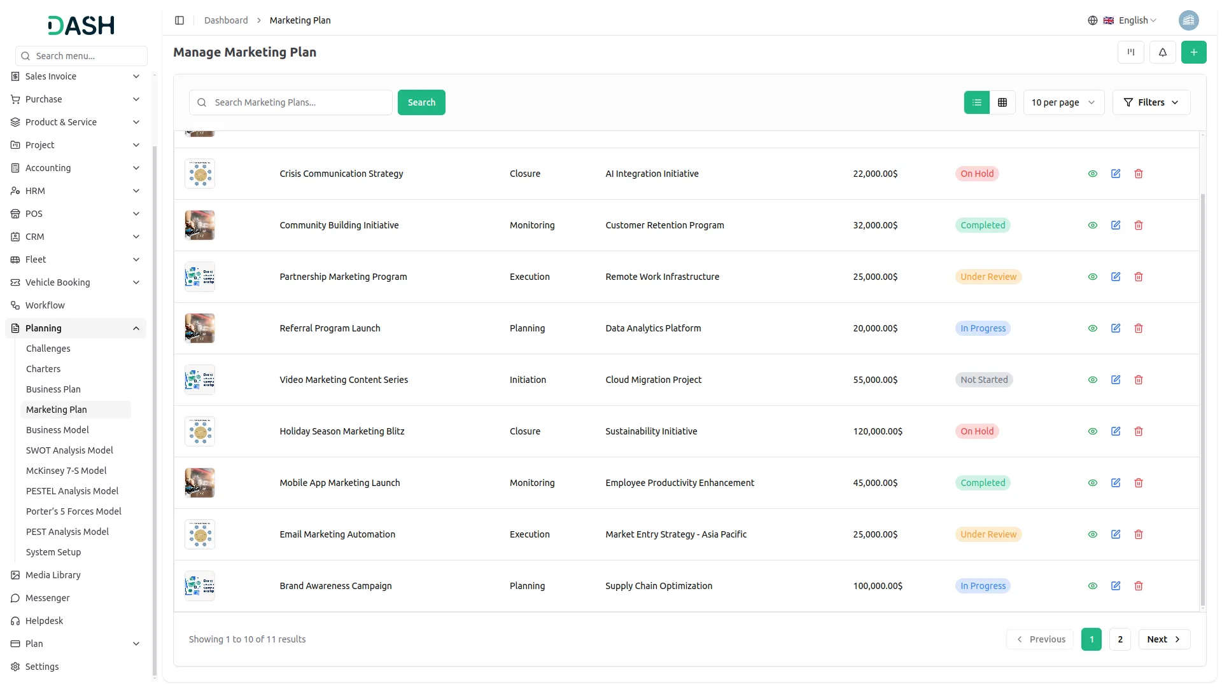Viewport: 1222px width, 687px height.
Task: Click edit icon for Brand Awareness Campaign
Action: coord(1115,586)
